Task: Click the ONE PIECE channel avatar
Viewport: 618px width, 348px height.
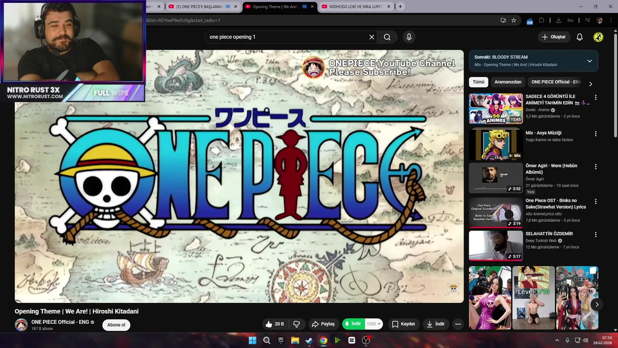Action: click(21, 325)
